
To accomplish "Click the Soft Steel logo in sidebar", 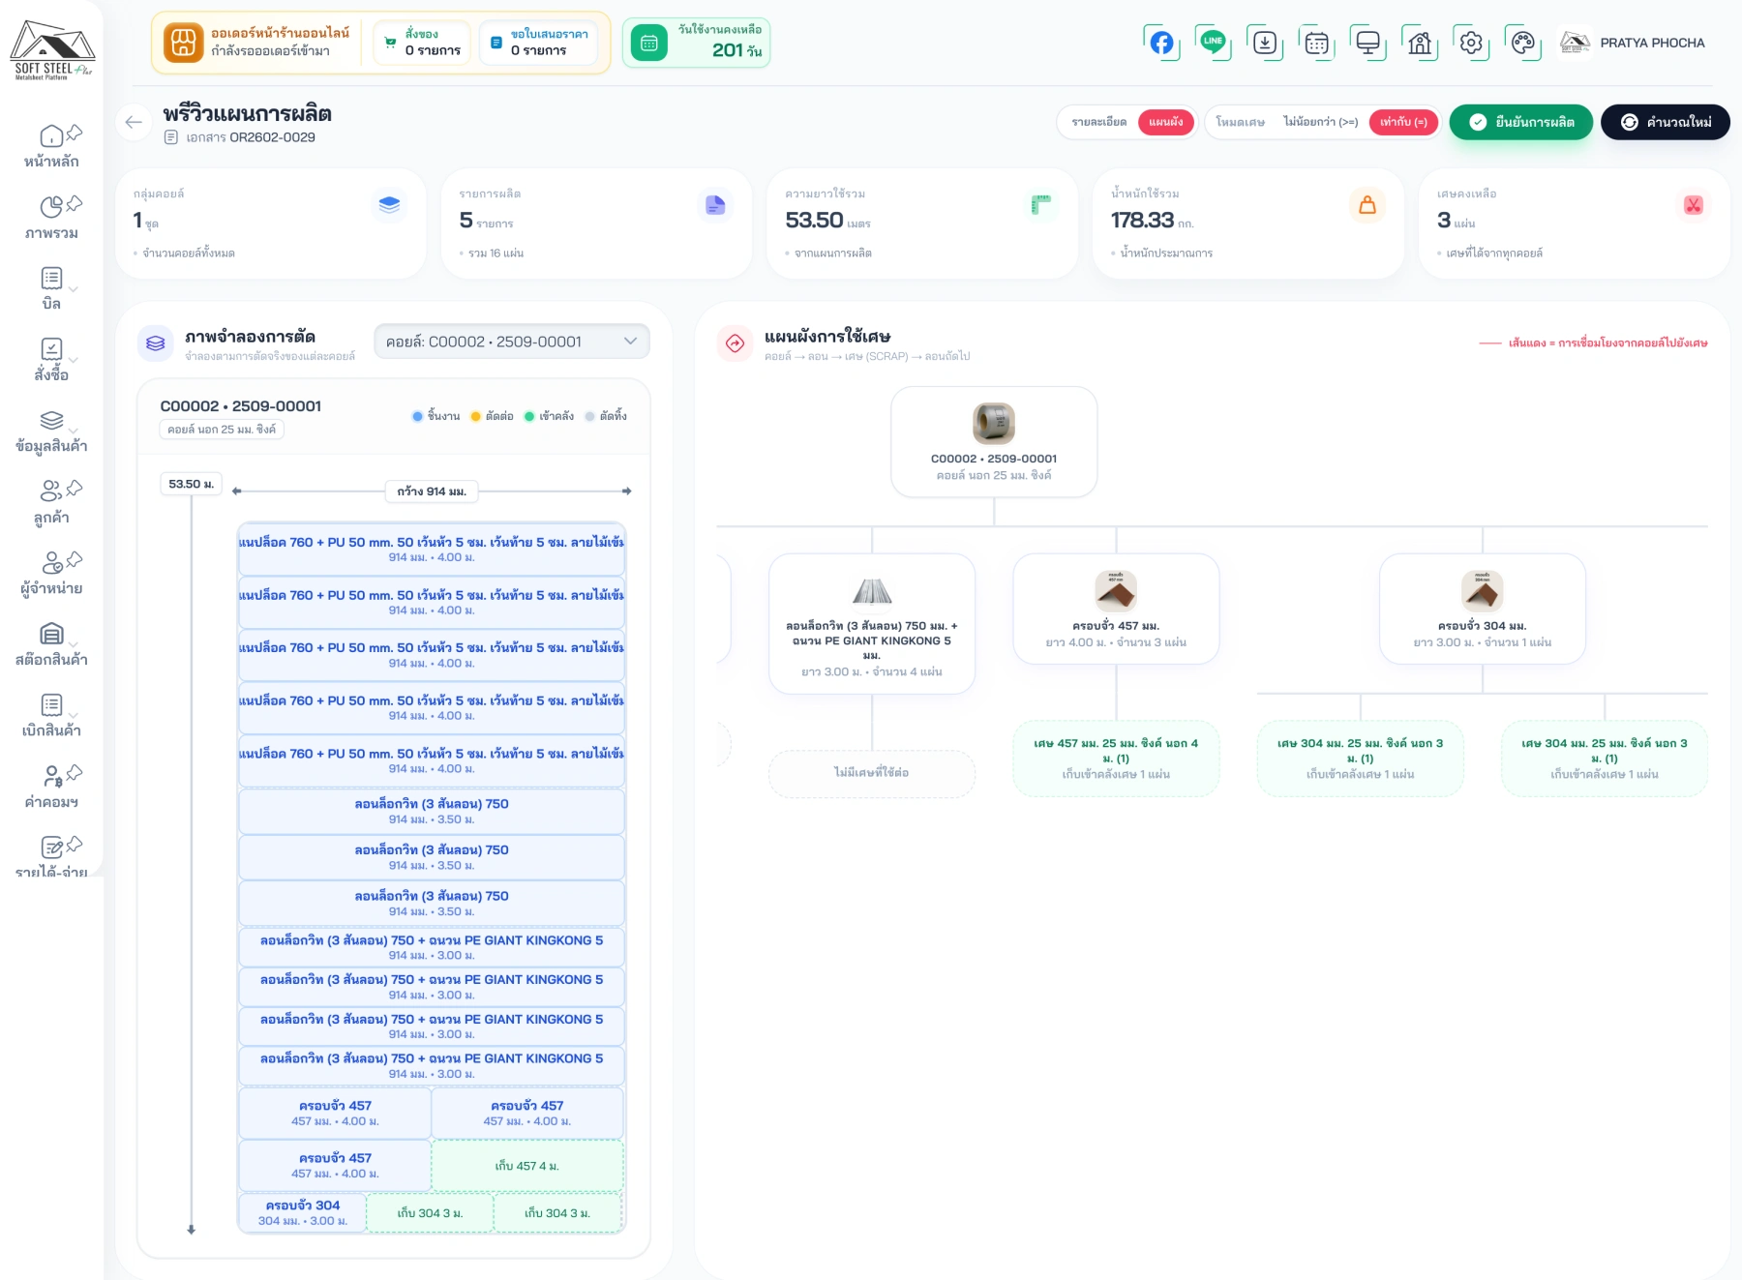I will (52, 50).
